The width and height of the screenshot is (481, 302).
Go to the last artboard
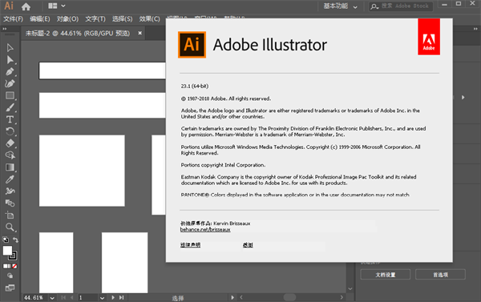pos(122,297)
